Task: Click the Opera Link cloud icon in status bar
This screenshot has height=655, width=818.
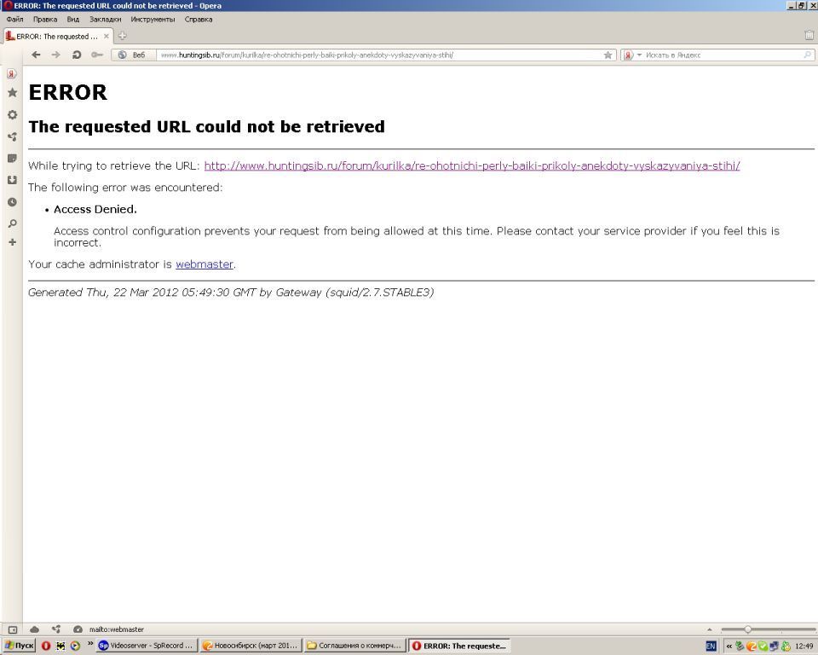Action: [35, 629]
